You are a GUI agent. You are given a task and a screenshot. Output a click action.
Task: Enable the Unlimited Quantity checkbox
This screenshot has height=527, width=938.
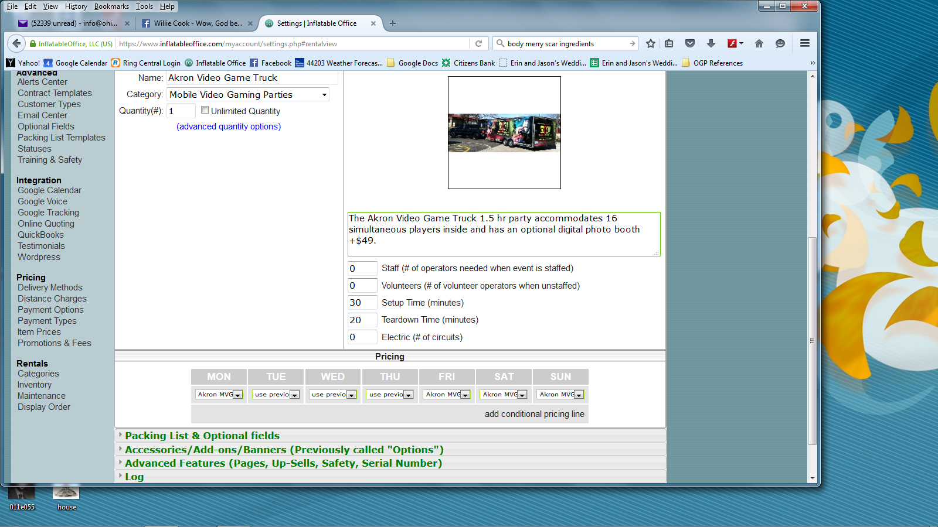point(205,110)
